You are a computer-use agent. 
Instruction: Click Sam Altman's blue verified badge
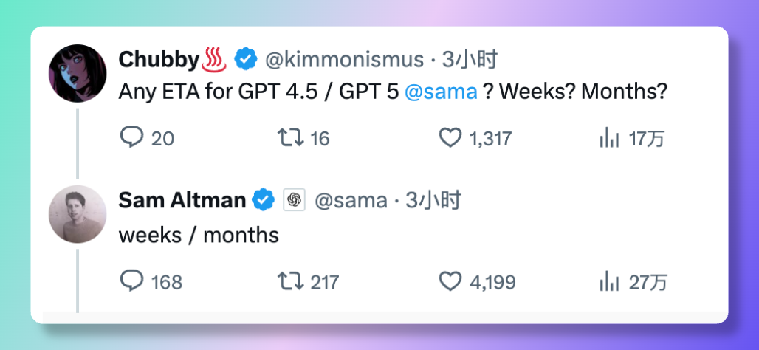263,200
